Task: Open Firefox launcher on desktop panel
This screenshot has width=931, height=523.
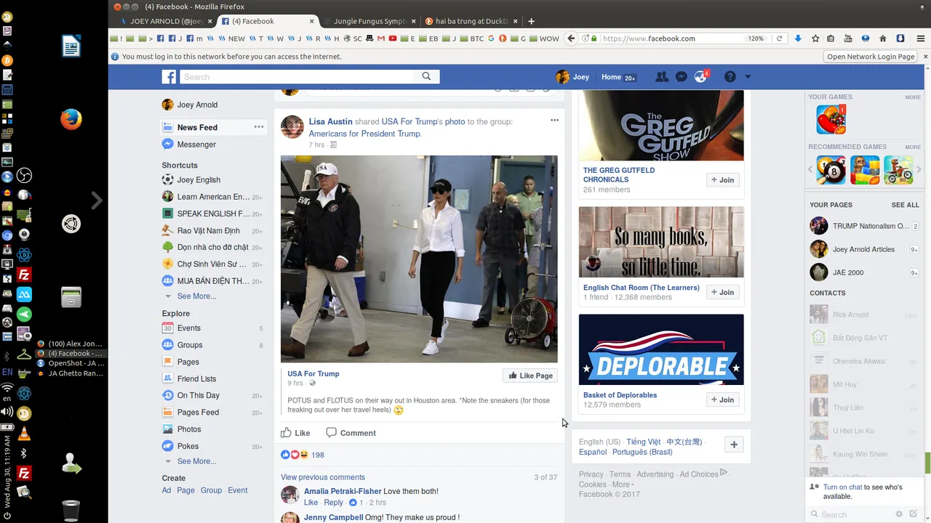Action: pyautogui.click(x=71, y=119)
